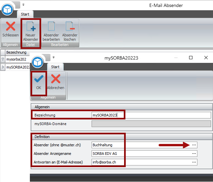Open ellipsis picker for Absender Anzeigename

click(194, 154)
